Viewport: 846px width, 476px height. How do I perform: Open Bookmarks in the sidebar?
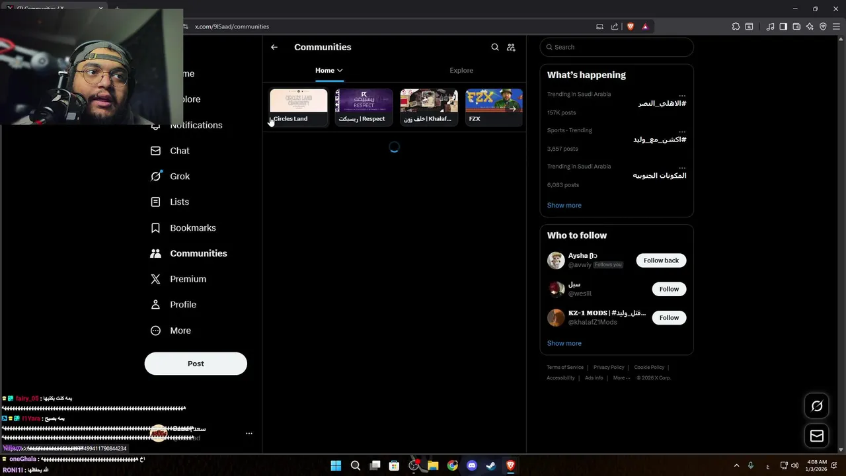click(x=184, y=228)
